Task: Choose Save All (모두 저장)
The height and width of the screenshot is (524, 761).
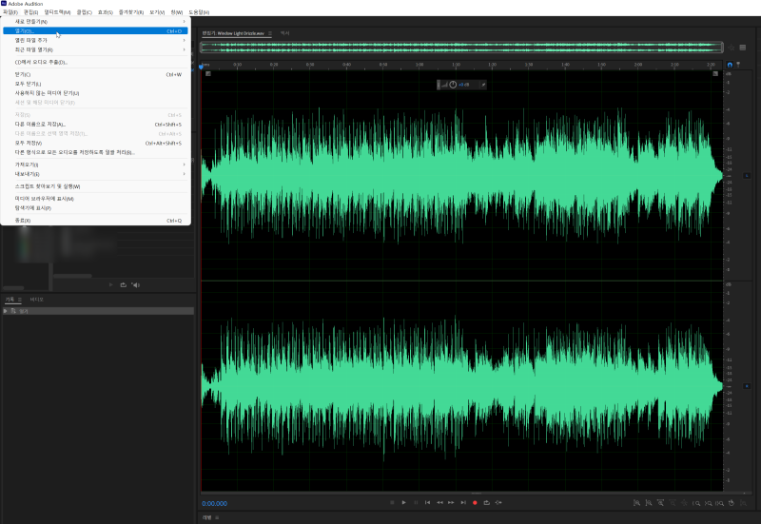Action: pos(95,144)
